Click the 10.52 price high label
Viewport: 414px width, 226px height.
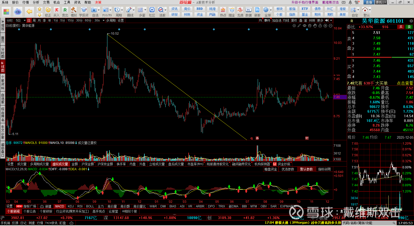[x=115, y=34]
